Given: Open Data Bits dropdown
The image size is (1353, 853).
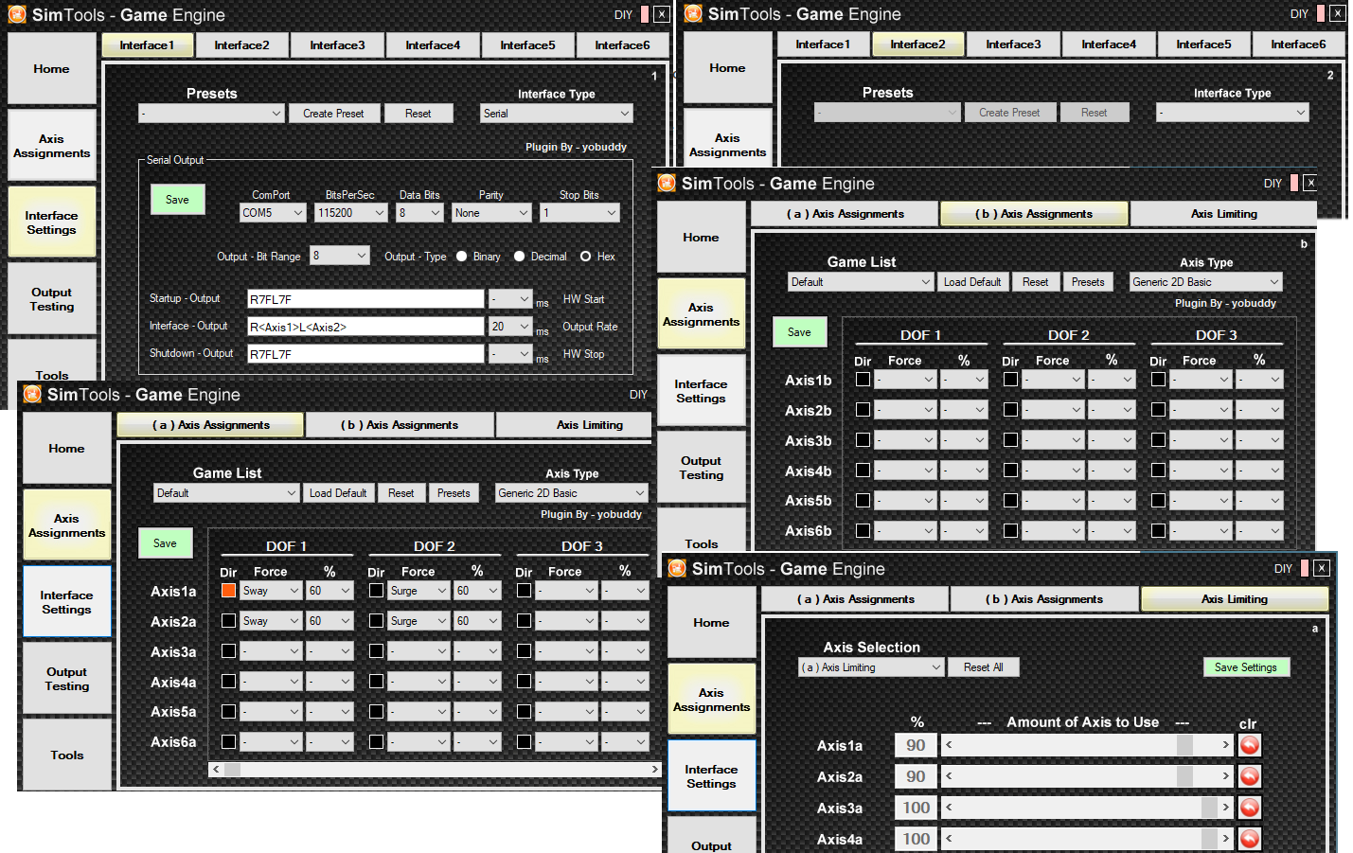Looking at the screenshot, I should point(419,213).
